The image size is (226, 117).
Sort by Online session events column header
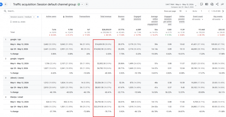182,19
